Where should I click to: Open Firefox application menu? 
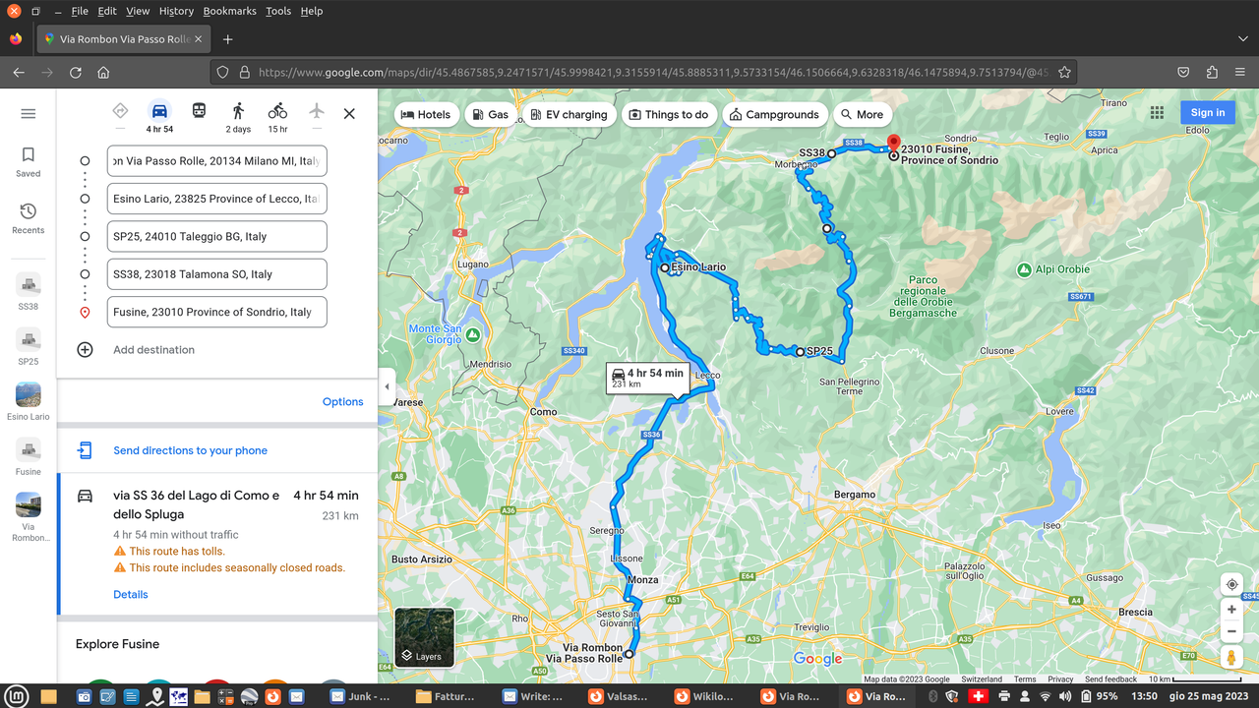(1240, 72)
